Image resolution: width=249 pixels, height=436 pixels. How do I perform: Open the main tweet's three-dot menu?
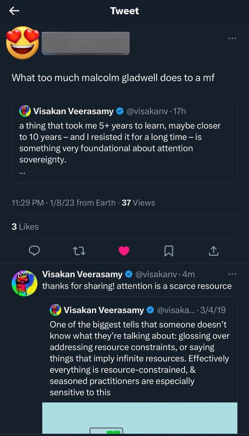232,38
